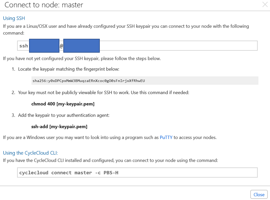
Task: Click the redacted hostname after the @ symbol
Action: 81,46
